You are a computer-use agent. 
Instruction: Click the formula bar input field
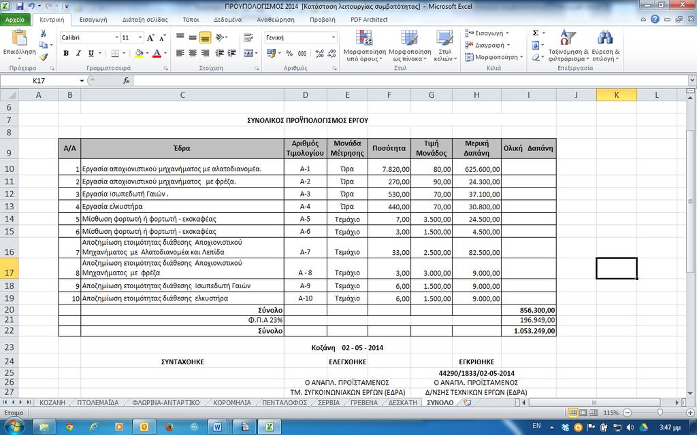(x=410, y=80)
